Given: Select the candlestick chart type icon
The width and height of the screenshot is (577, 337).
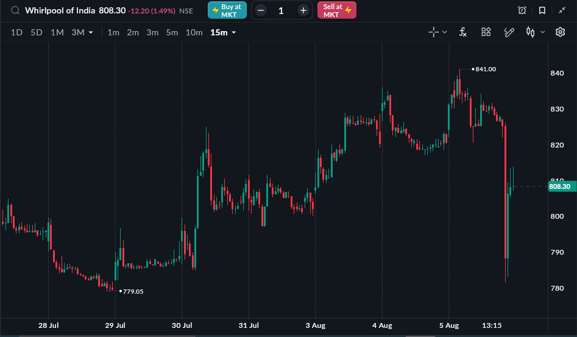Looking at the screenshot, I should point(530,32).
